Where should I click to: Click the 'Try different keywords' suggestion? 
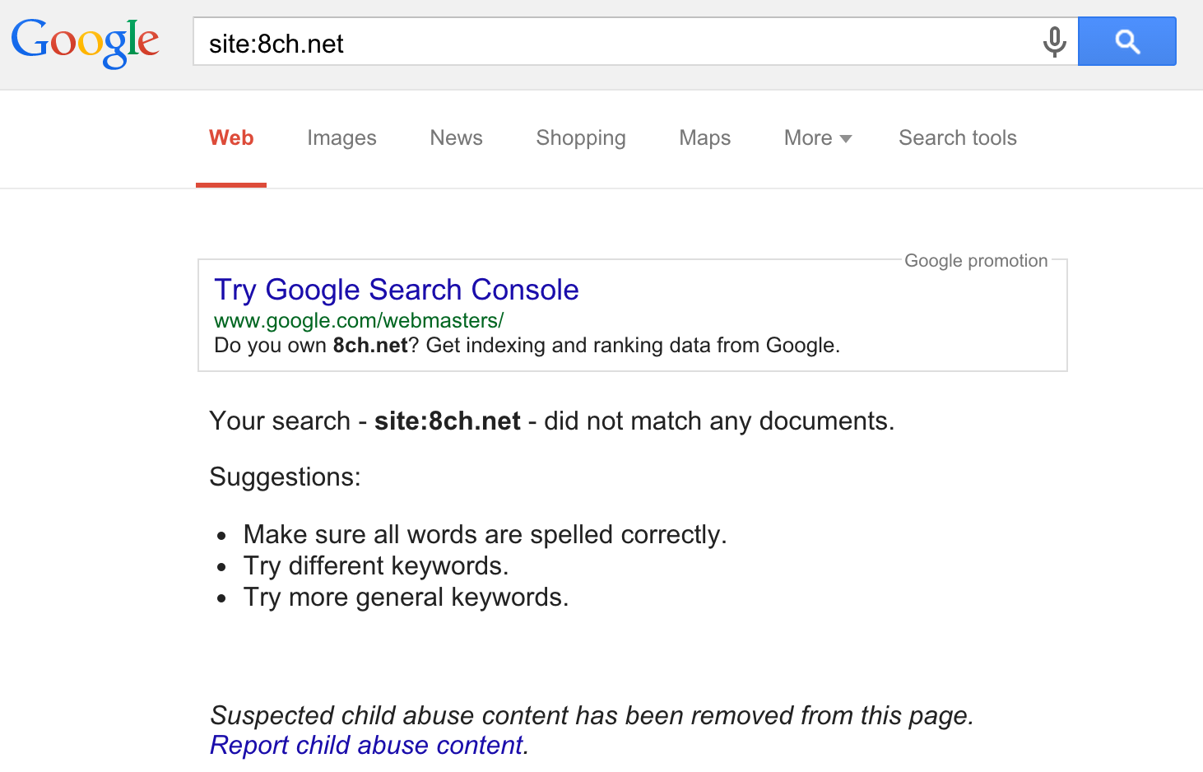[376, 566]
